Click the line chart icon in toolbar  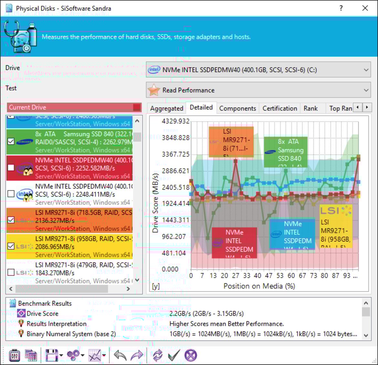tap(94, 355)
